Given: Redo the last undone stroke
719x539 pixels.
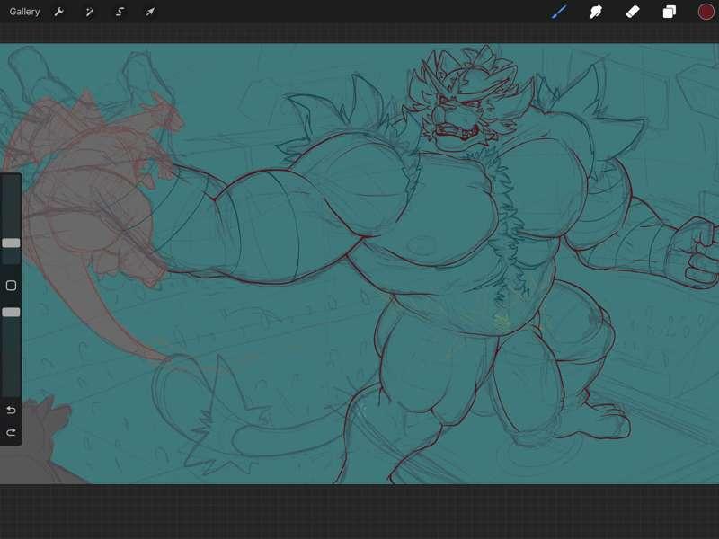Looking at the screenshot, I should 11,432.
